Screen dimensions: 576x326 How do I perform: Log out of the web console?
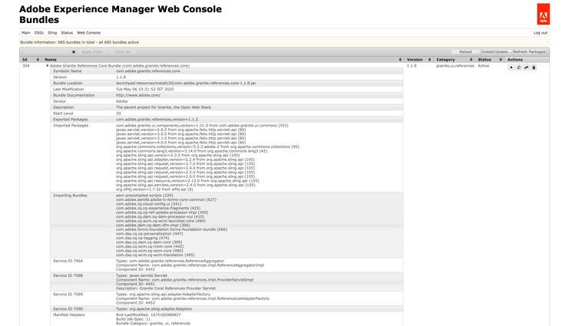(x=541, y=33)
